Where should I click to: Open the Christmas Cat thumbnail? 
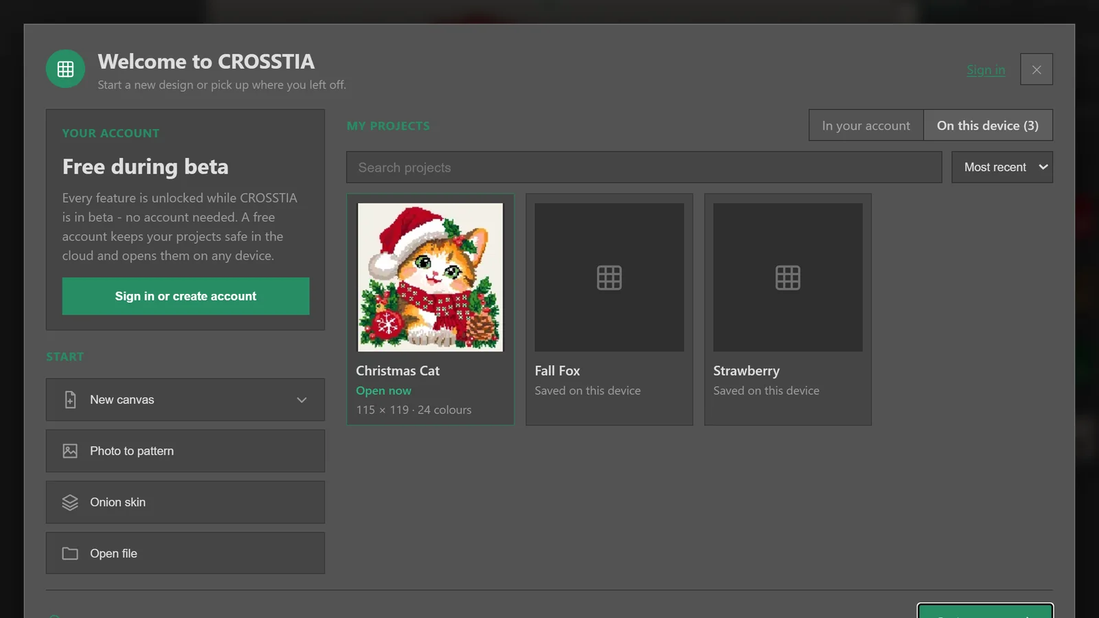point(431,277)
